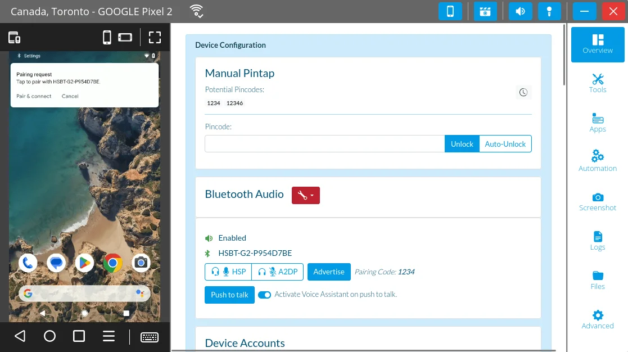Click the phone device icon in top bar
Viewport: 628px width, 352px height.
click(450, 11)
